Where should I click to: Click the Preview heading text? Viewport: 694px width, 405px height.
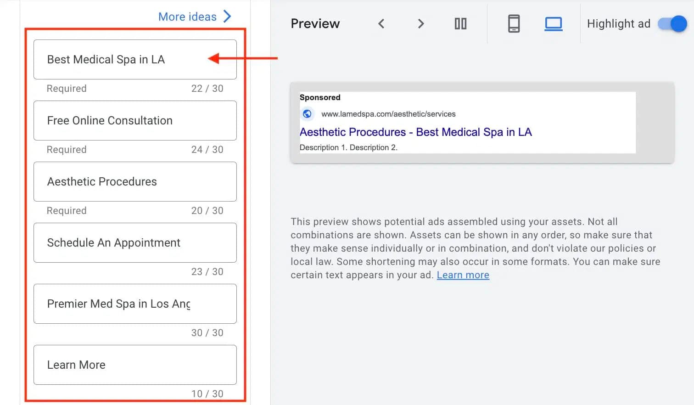coord(315,24)
